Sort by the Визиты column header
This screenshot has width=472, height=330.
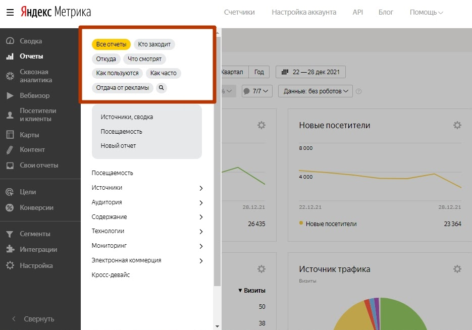(x=252, y=291)
